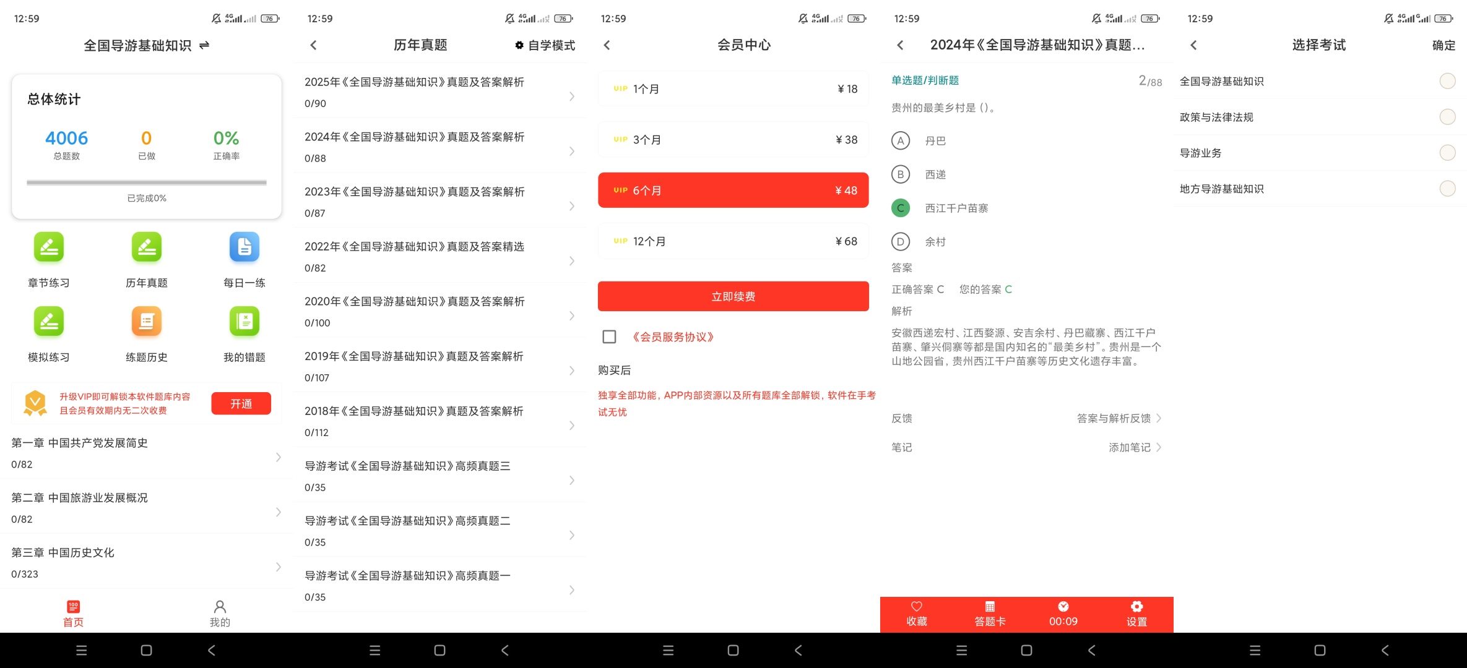Tap Android recent apps button on home screen

pos(81,650)
